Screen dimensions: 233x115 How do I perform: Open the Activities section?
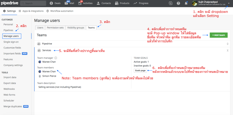click(85, 3)
